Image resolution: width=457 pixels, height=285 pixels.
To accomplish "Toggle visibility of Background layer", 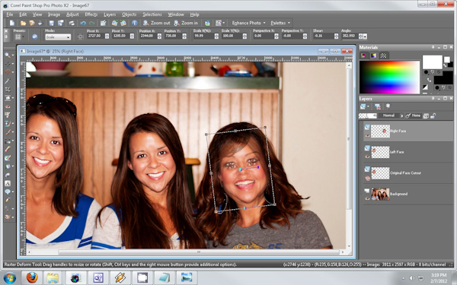I will tap(367, 198).
